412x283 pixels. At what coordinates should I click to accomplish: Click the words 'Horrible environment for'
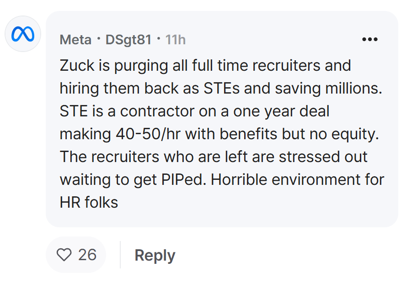pyautogui.click(x=297, y=180)
